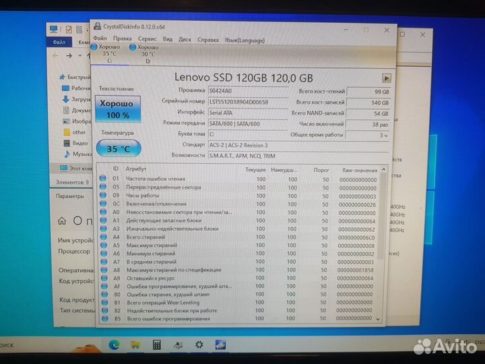Click the Прошивка field S0424A0
The image size is (485, 364).
pos(248,91)
